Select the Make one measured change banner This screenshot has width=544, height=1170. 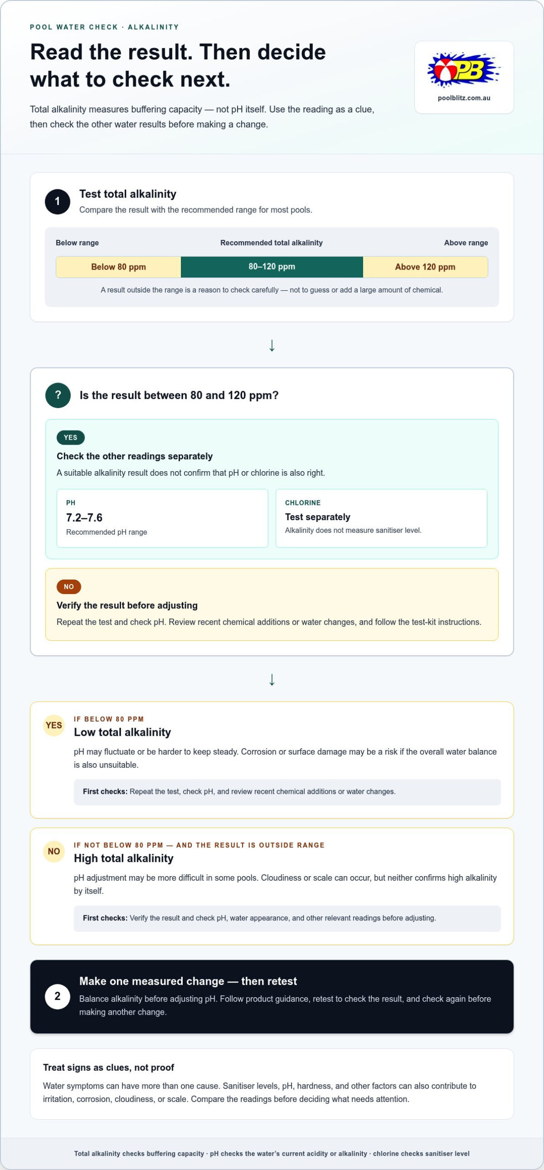tap(272, 996)
